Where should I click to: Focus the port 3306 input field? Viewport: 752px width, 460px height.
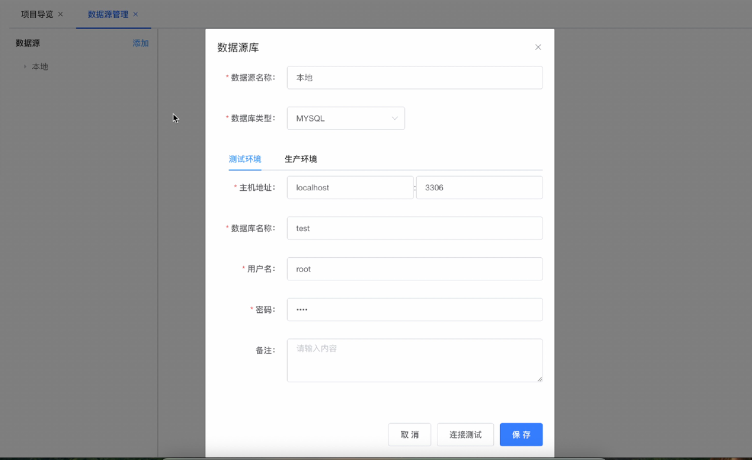[x=479, y=187]
